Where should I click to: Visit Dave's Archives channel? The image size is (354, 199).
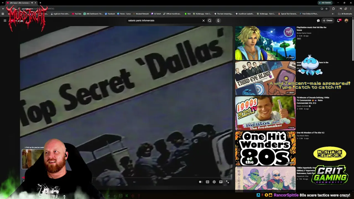(x=303, y=106)
